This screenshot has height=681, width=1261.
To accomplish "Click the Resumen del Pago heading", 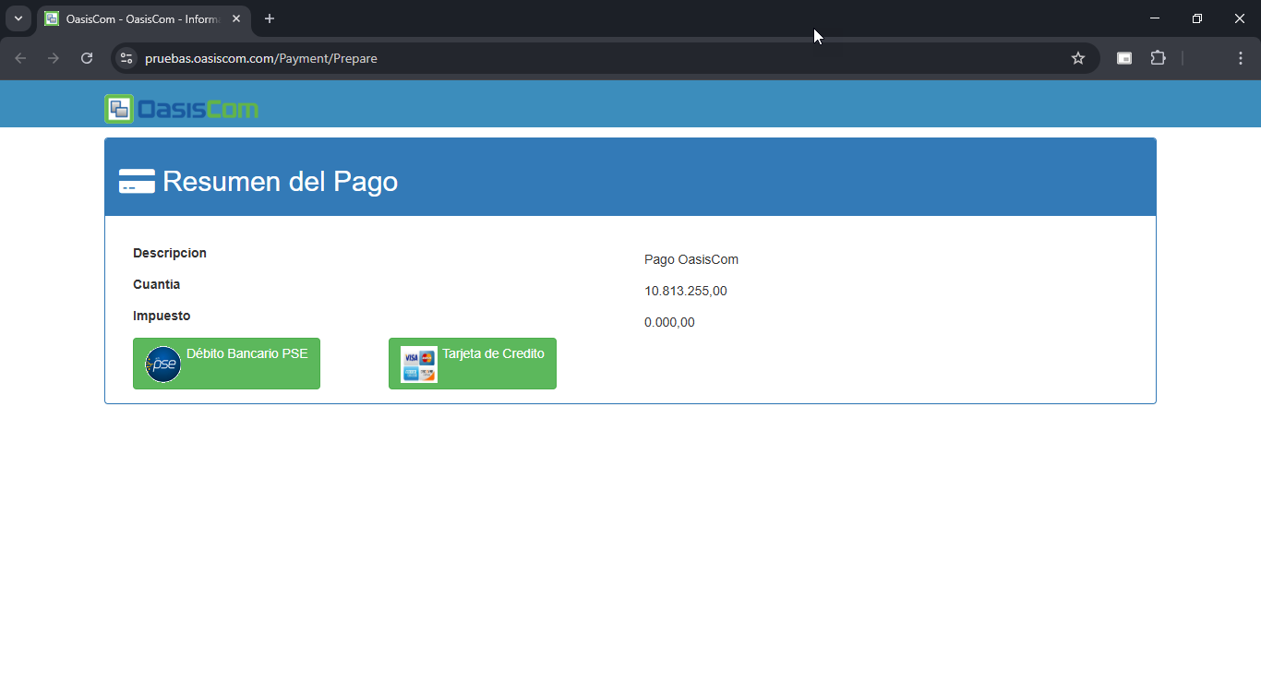I will pos(280,182).
